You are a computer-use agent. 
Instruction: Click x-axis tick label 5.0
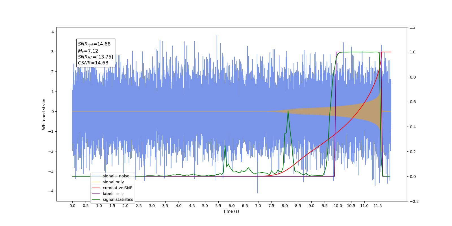[205, 206]
